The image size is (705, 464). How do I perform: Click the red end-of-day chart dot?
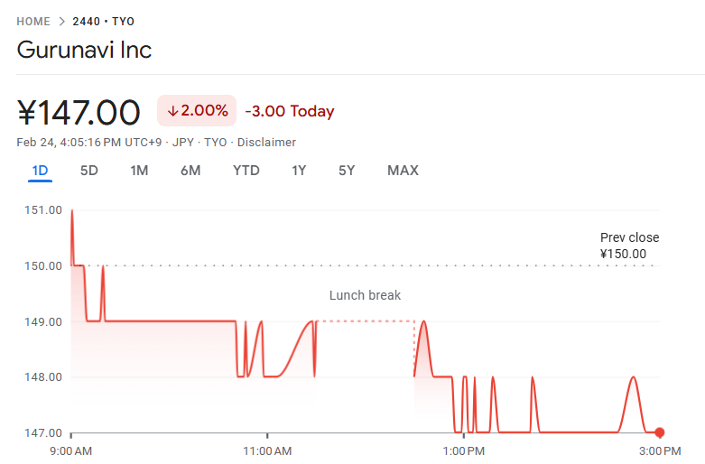(660, 432)
